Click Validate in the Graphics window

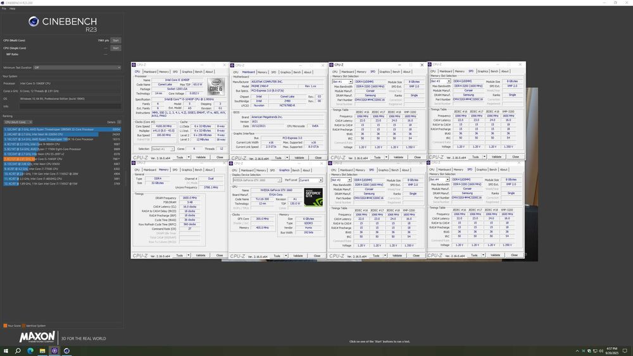[x=298, y=256]
